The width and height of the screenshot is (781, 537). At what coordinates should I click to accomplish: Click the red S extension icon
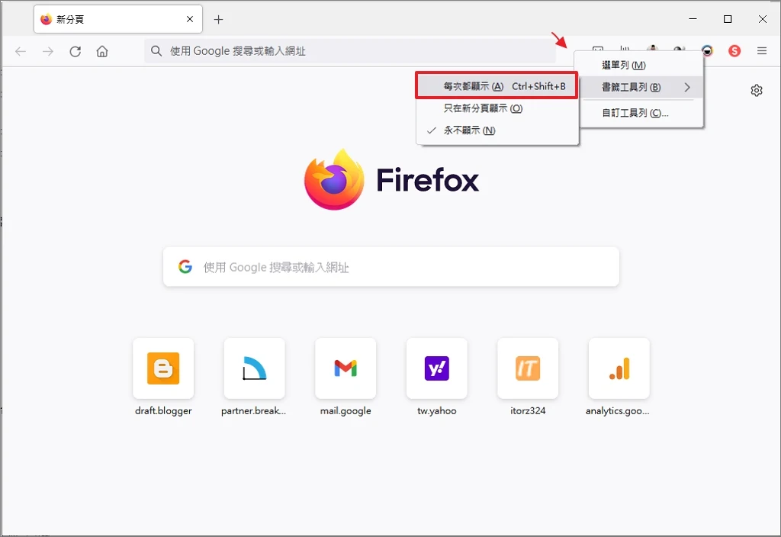[734, 51]
